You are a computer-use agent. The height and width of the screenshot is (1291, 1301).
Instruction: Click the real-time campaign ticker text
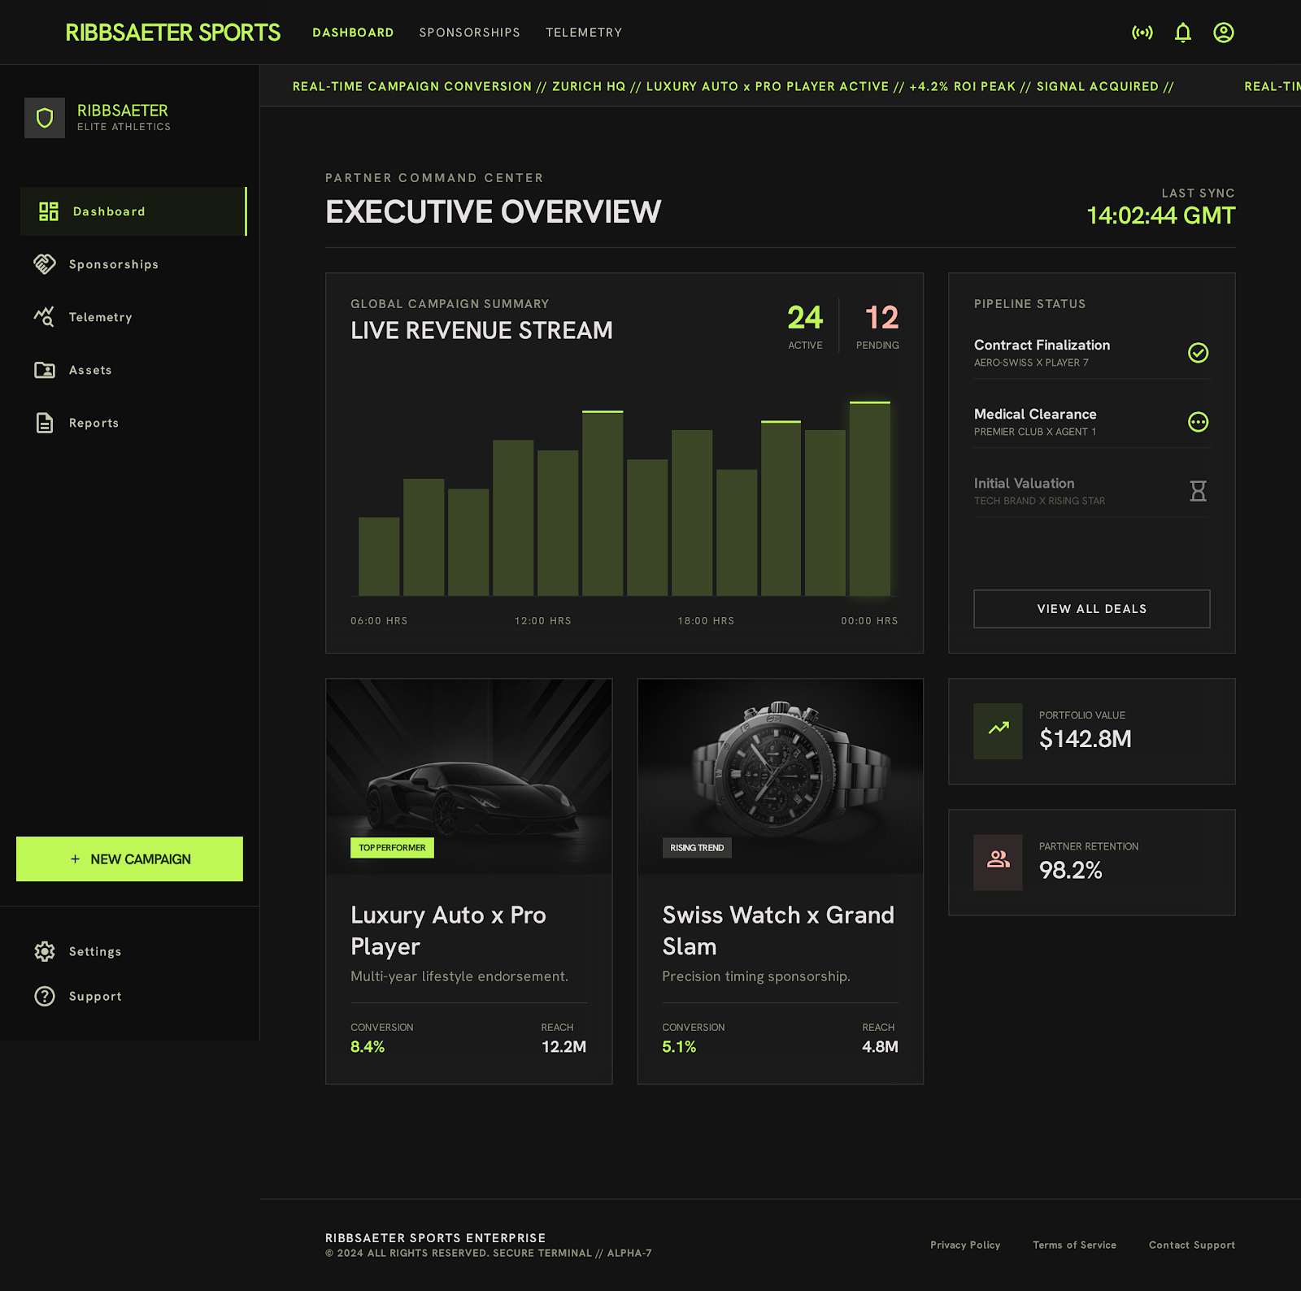click(x=733, y=86)
